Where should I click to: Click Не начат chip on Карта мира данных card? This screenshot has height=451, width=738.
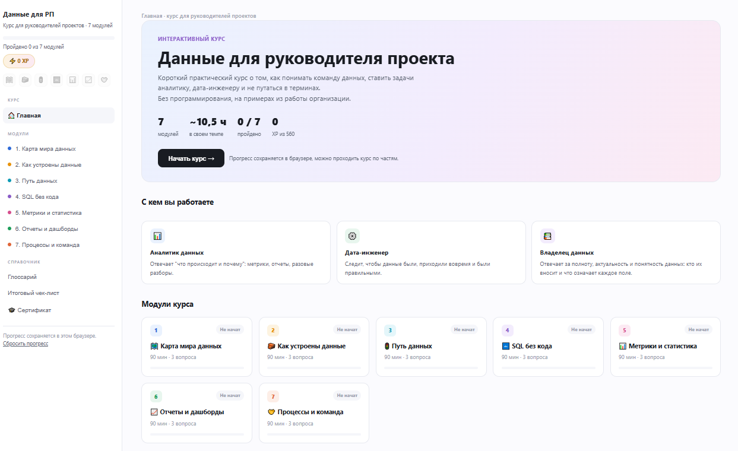tap(230, 329)
